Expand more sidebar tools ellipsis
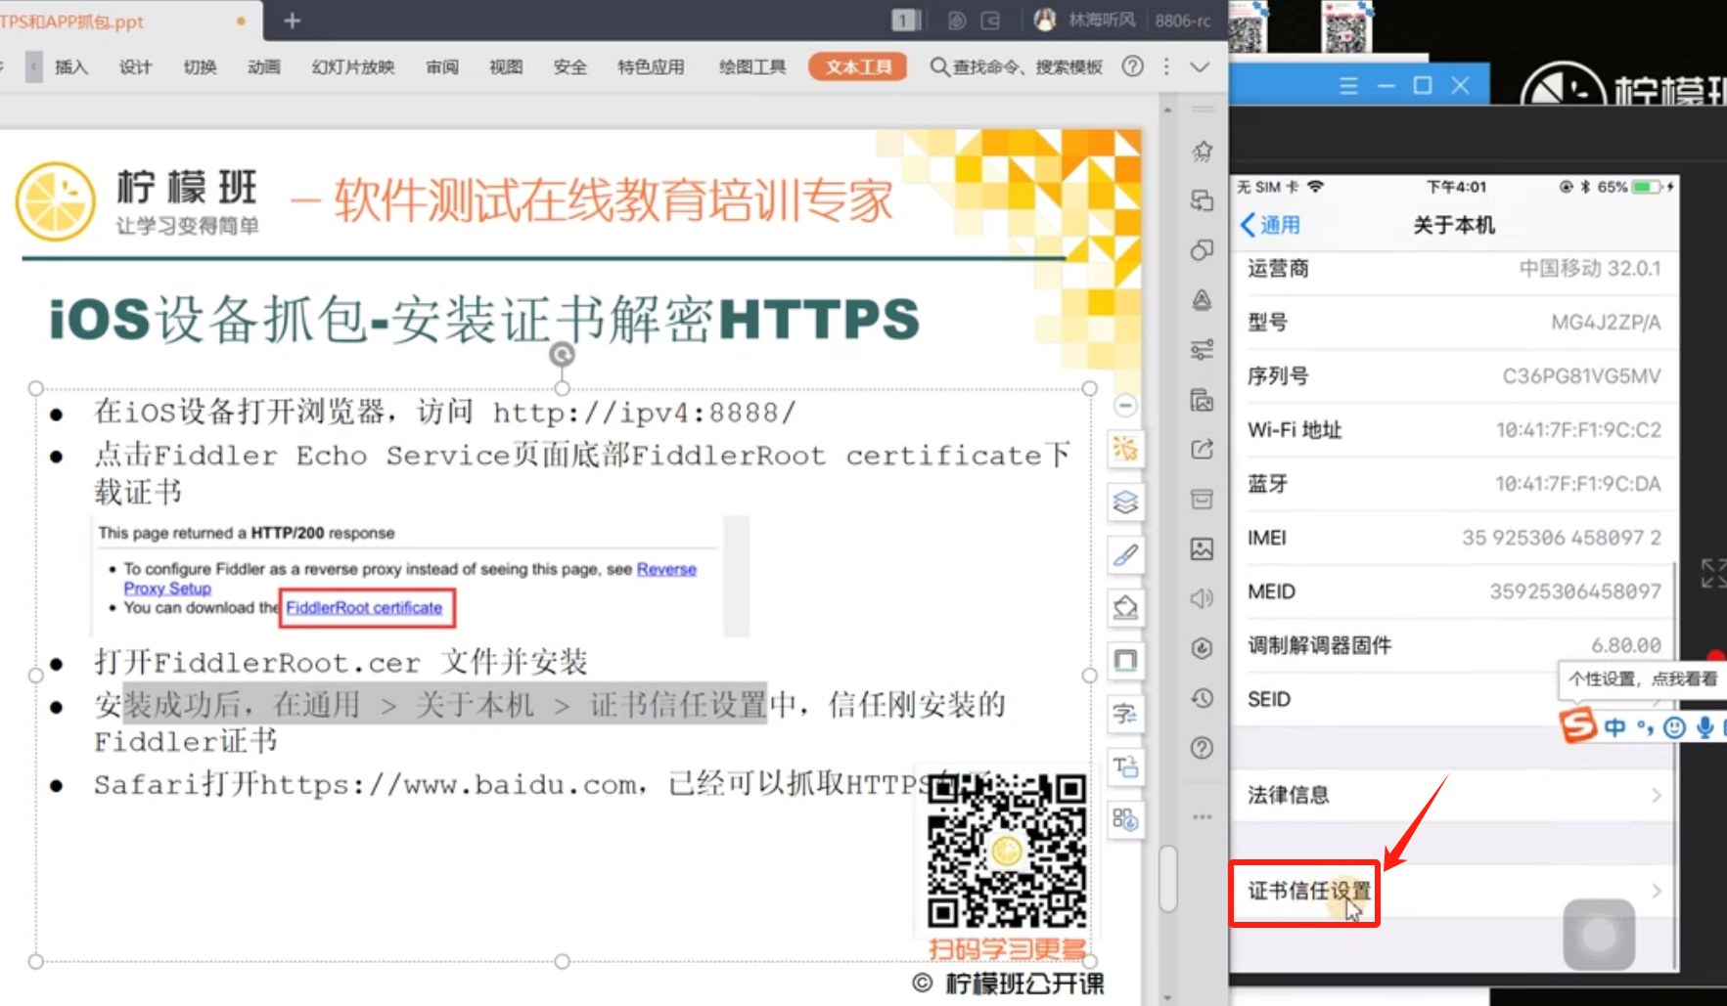 (1202, 816)
